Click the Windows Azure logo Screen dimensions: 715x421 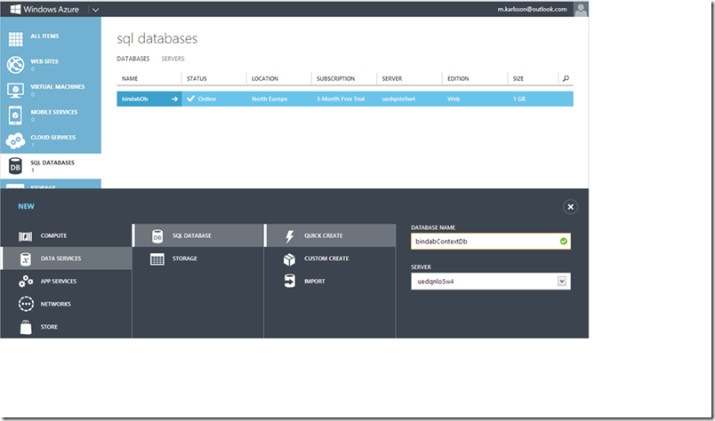point(44,9)
